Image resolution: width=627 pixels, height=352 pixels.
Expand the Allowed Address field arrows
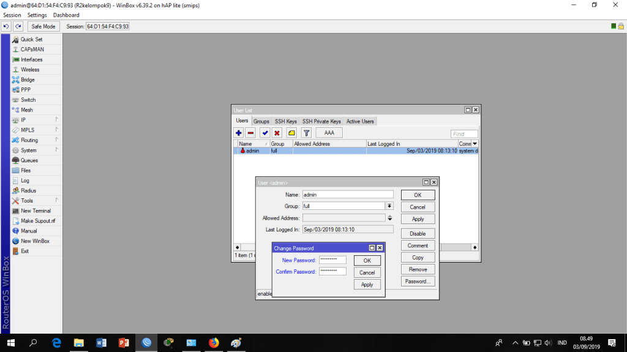[x=389, y=218]
